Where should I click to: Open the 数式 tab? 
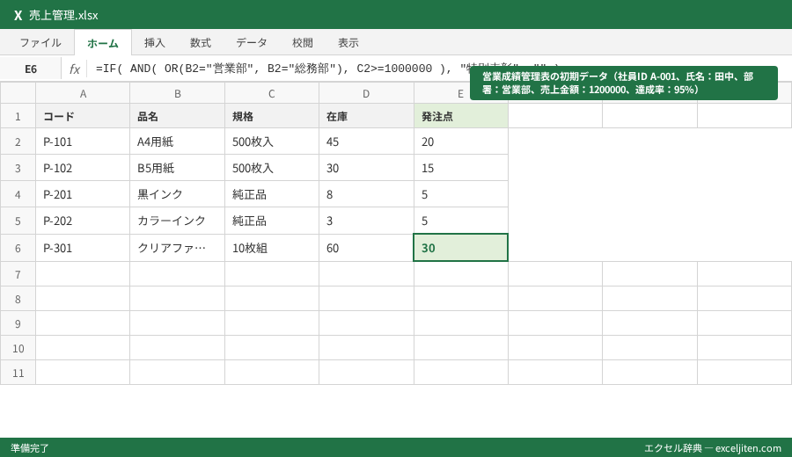click(201, 43)
